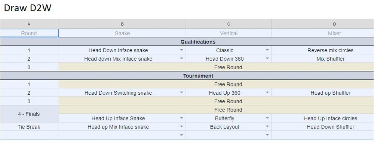Click the 4 - Finals merged cell

coord(29,114)
